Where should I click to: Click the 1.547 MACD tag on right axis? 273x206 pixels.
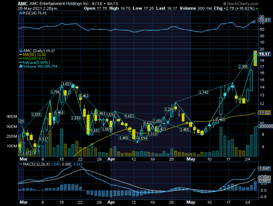(x=264, y=169)
